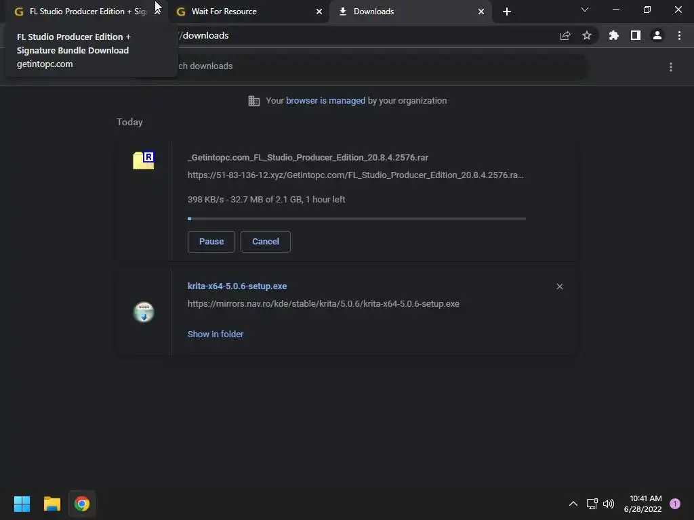
Task: Click the RAR file icon
Action: (144, 160)
